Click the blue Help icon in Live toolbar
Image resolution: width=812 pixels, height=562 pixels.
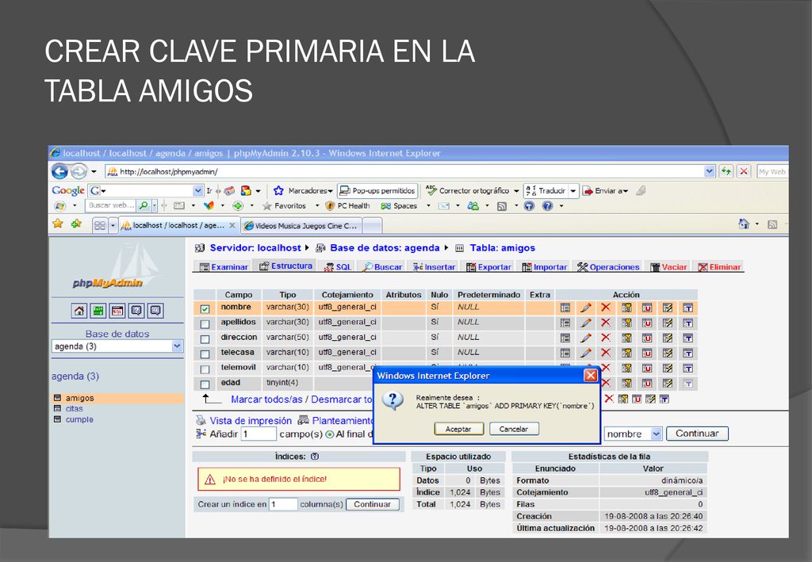(547, 206)
